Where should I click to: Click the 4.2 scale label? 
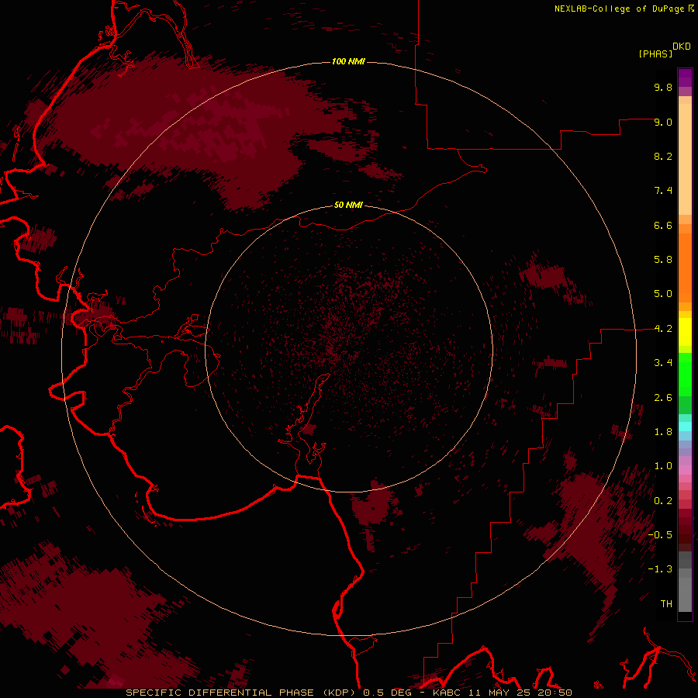tap(663, 329)
